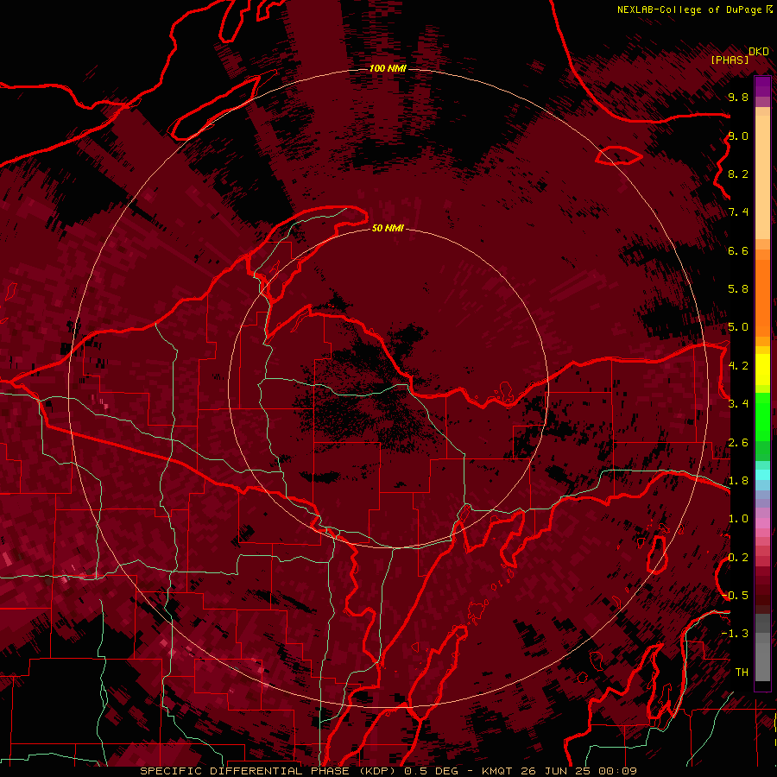Click the [PHAS] legend heading
The image size is (777, 777).
point(730,60)
